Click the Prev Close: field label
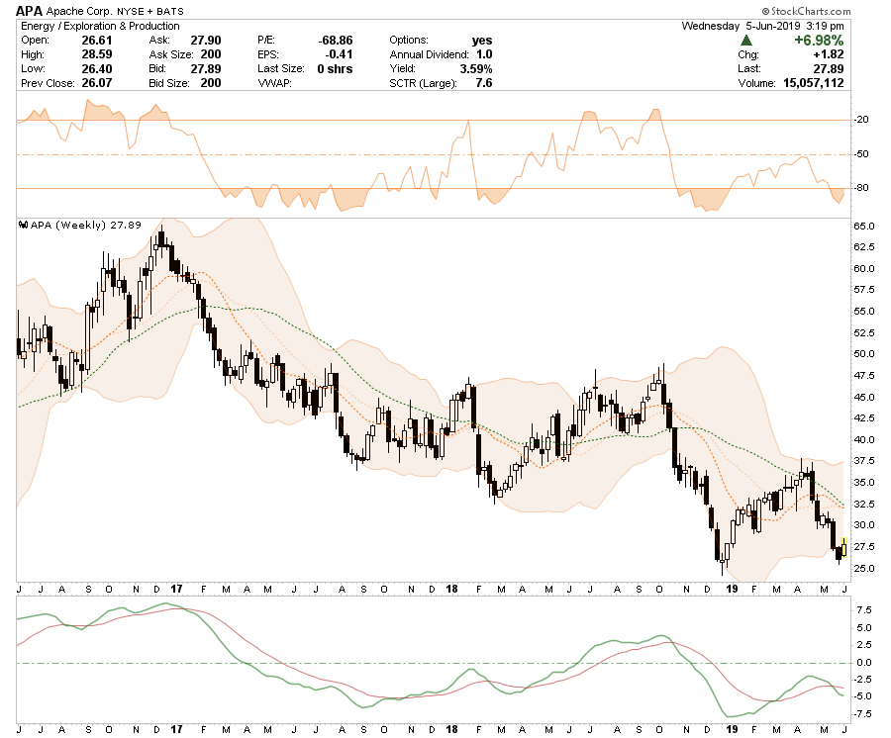 [48, 83]
